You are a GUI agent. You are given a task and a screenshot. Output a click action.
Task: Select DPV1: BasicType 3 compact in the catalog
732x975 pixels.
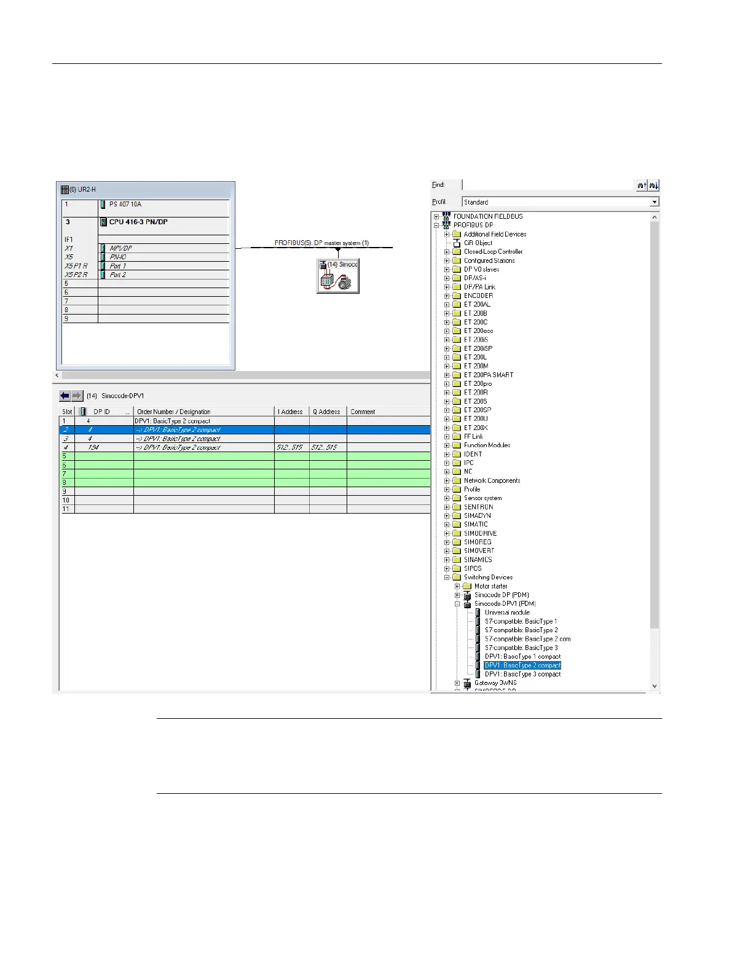(522, 675)
